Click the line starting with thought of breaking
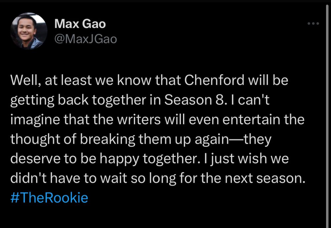The width and height of the screenshot is (331, 228). 141,140
